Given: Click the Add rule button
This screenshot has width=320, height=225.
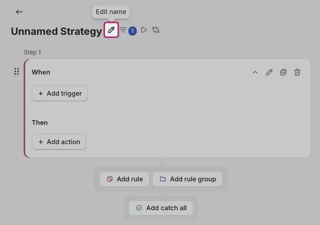Looking at the screenshot, I should pos(124,179).
